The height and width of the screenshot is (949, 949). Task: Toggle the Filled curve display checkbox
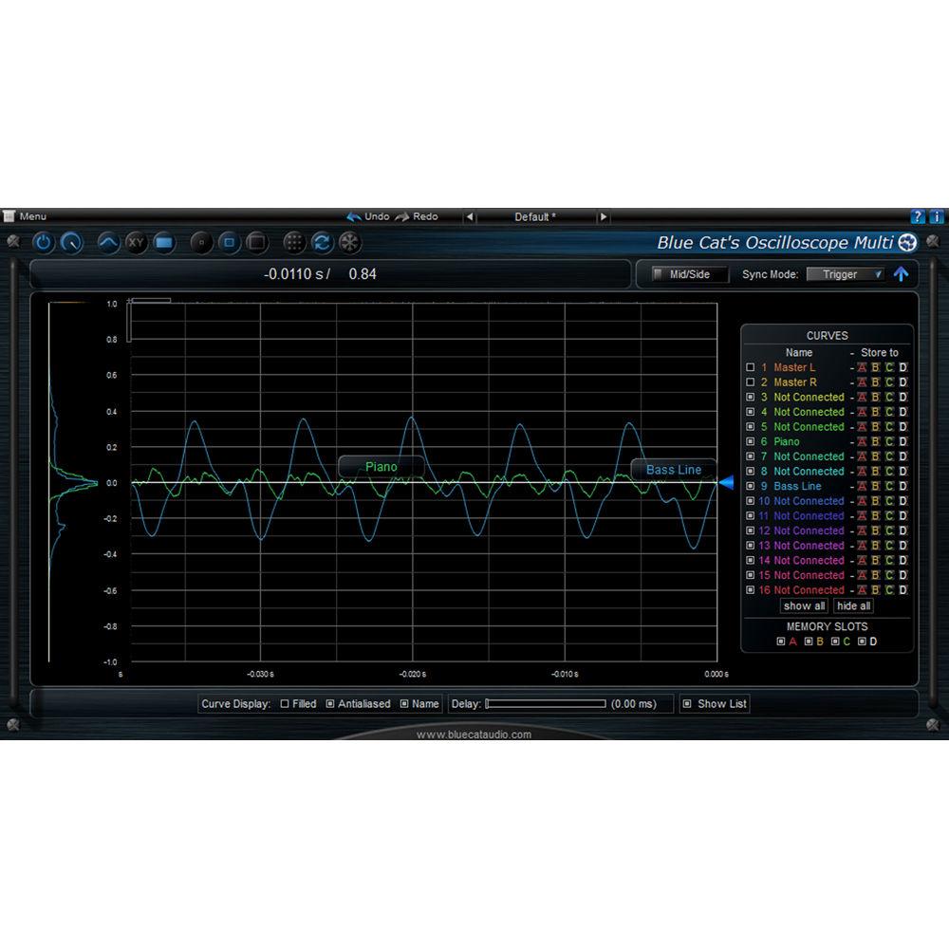tap(285, 704)
